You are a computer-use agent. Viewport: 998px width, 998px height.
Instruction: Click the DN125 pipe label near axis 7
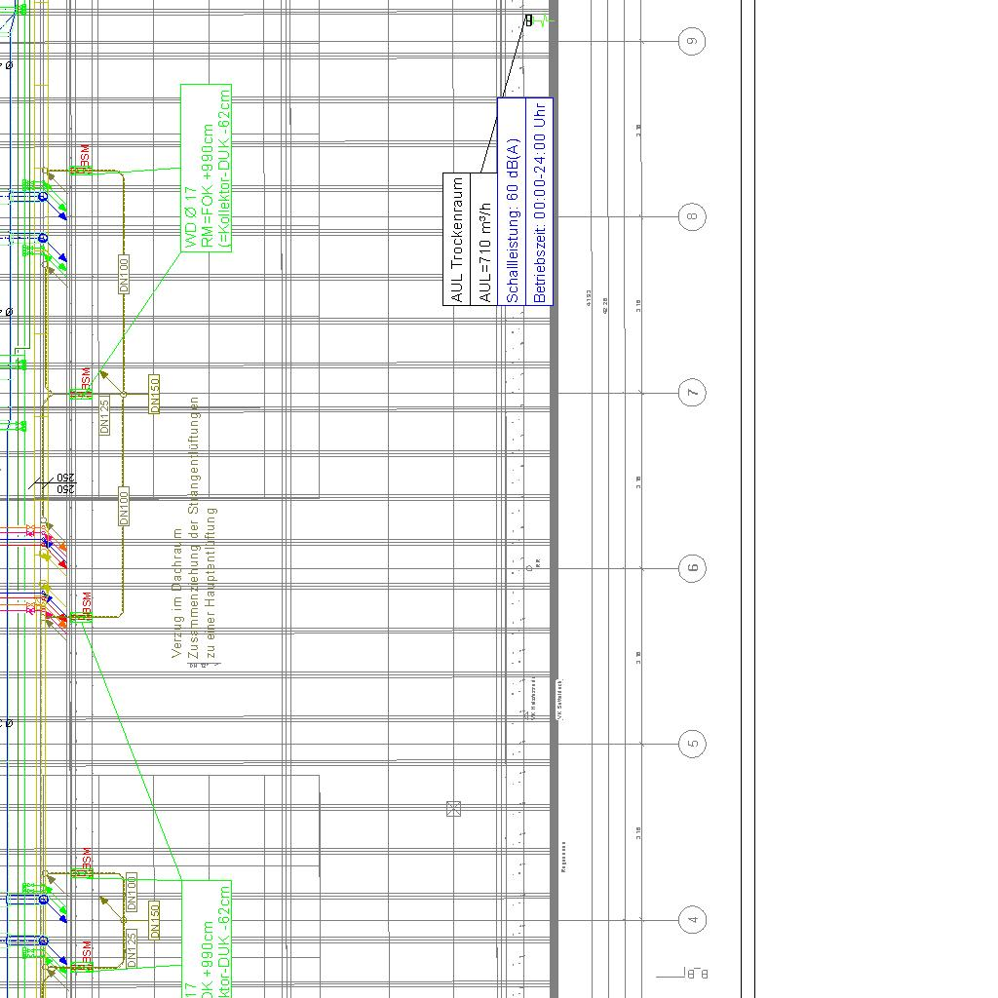tap(104, 415)
